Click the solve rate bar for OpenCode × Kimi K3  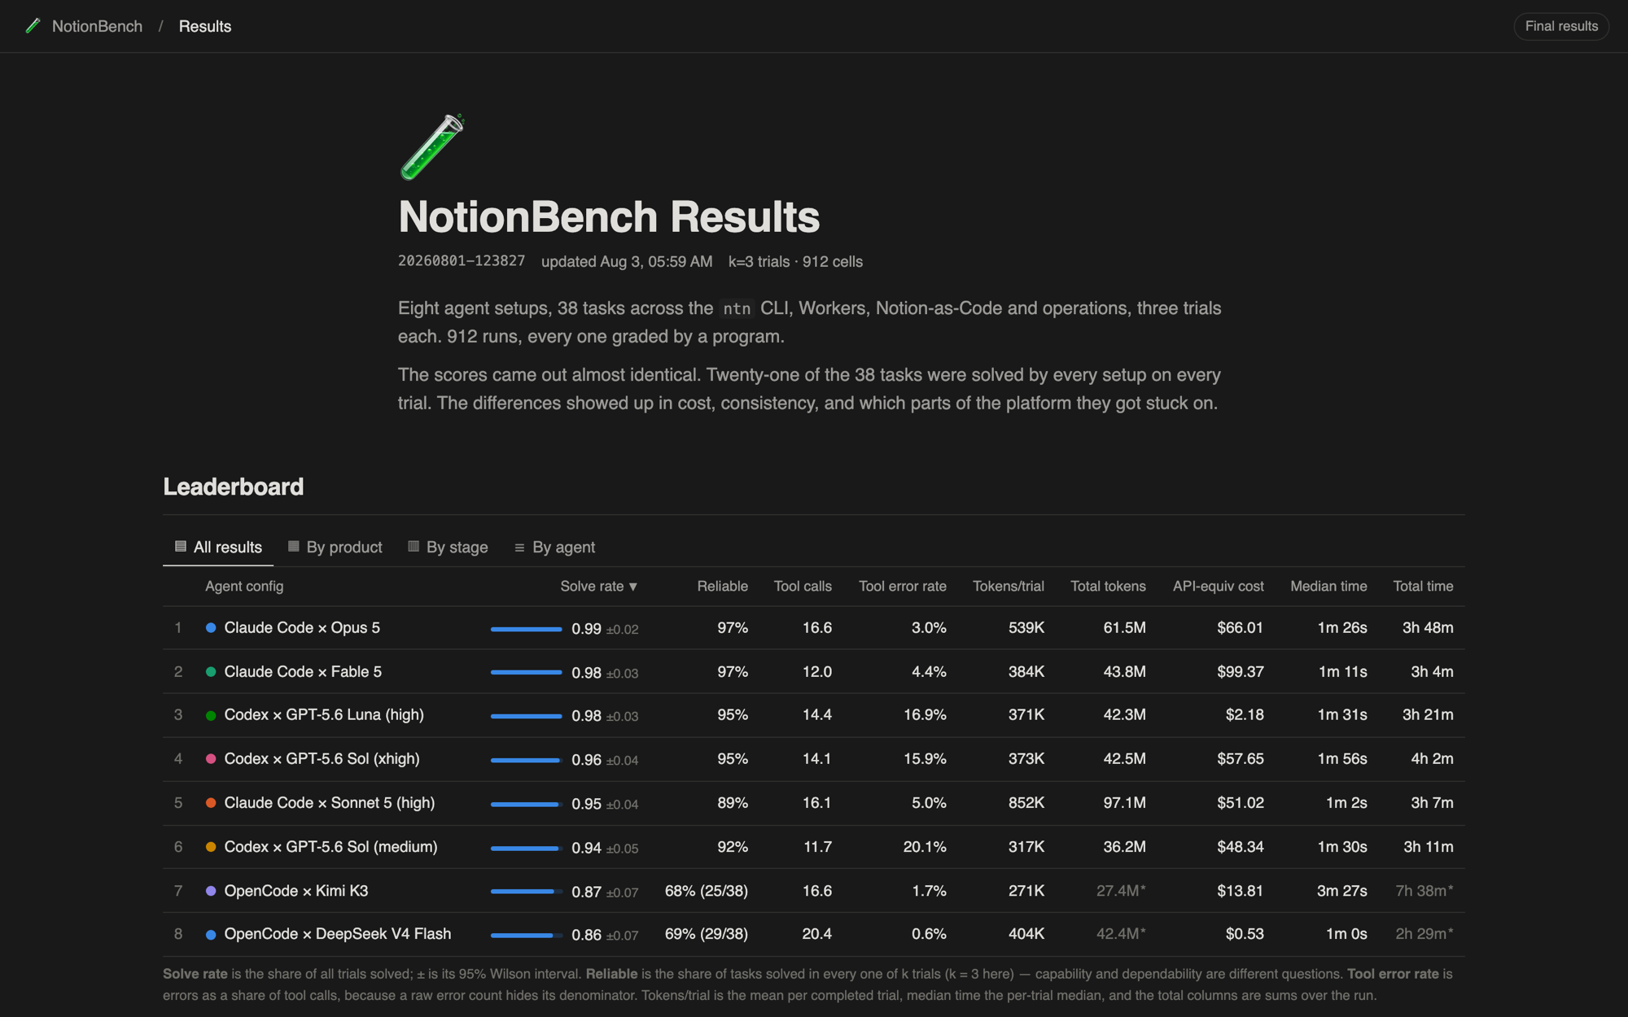tap(526, 892)
